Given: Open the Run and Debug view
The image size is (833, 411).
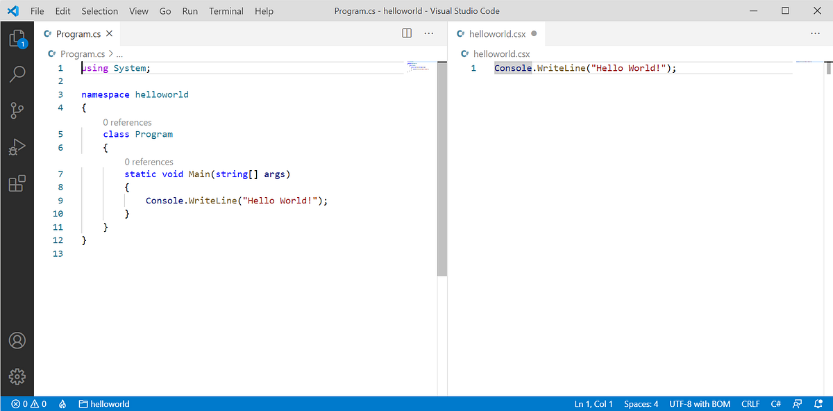Looking at the screenshot, I should (17, 146).
